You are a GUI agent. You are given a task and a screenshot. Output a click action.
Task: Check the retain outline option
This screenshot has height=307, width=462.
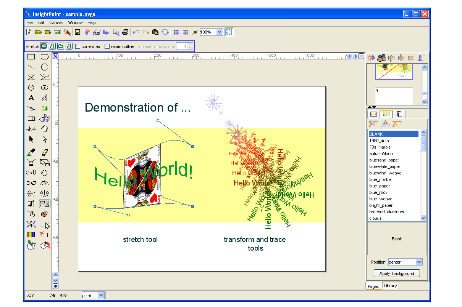pyautogui.click(x=107, y=46)
